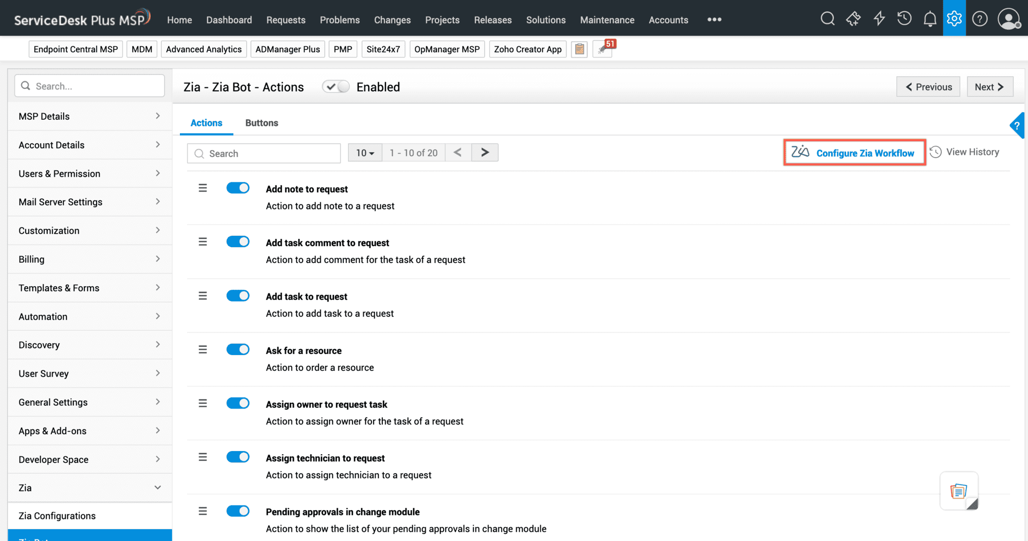Open global search using the magnifier icon

tap(828, 18)
